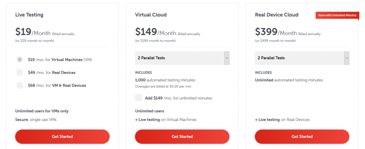Enable the Add $149/mo. unlimited minutes checkbox
The width and height of the screenshot is (365, 149).
[138, 98]
